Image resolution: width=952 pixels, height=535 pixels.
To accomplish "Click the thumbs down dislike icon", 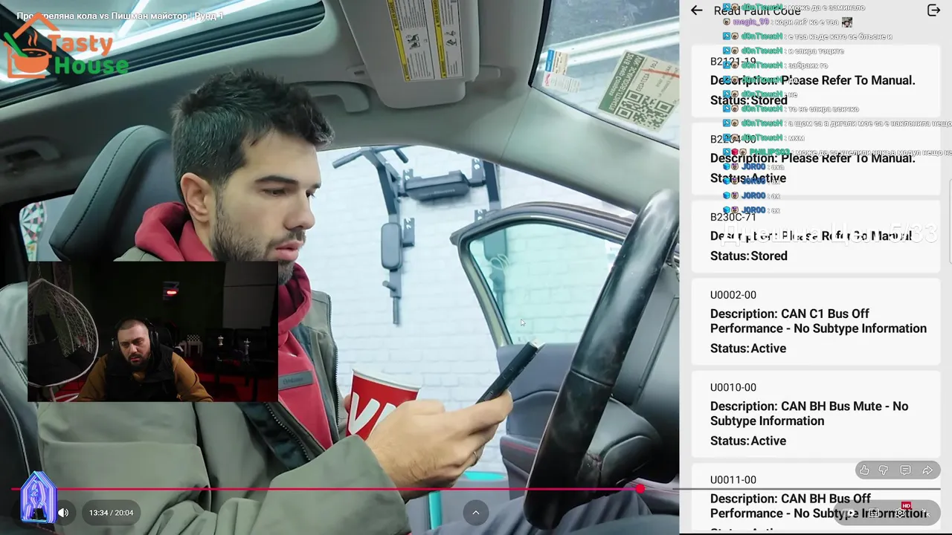I will pyautogui.click(x=884, y=470).
